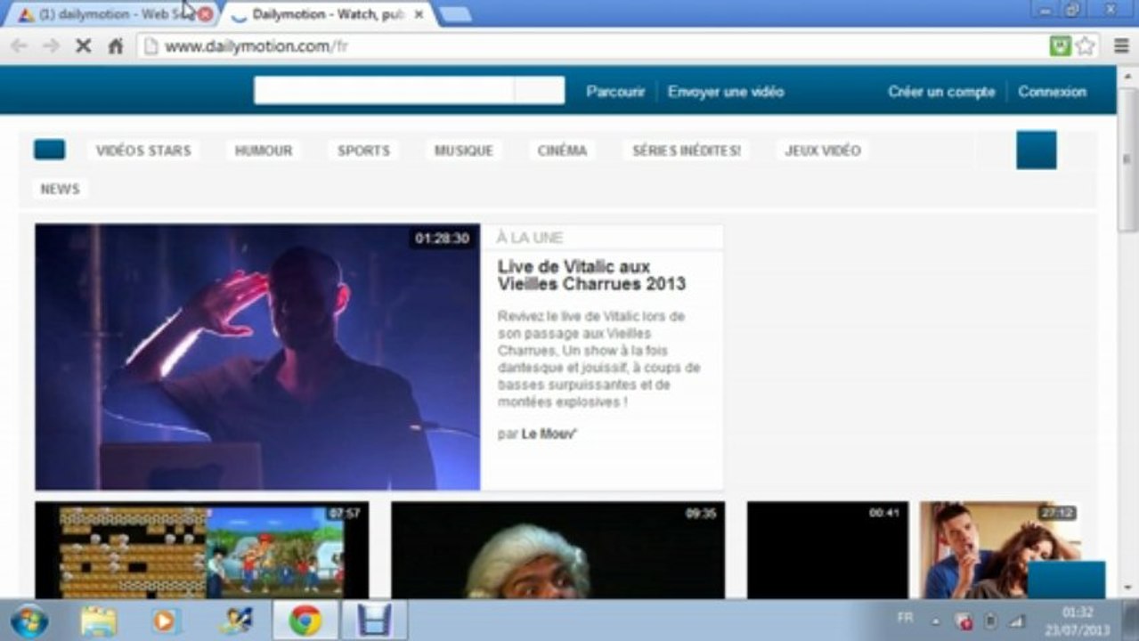Image resolution: width=1139 pixels, height=641 pixels.
Task: Open the paint program taskbar icon
Action: point(236,621)
